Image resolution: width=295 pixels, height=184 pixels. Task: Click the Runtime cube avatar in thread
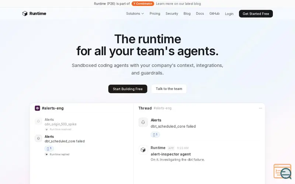(x=143, y=150)
